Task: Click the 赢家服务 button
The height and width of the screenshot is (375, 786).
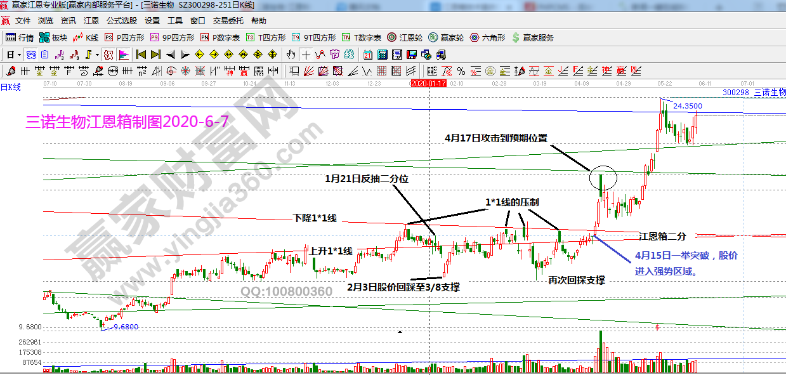Action: click(532, 37)
